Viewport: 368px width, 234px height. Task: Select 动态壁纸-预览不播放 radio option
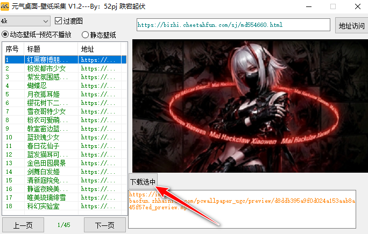(5, 34)
